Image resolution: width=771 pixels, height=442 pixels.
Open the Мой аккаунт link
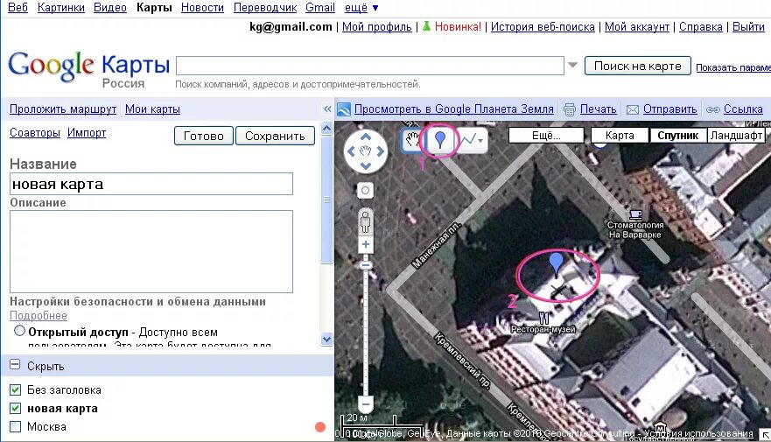click(637, 26)
